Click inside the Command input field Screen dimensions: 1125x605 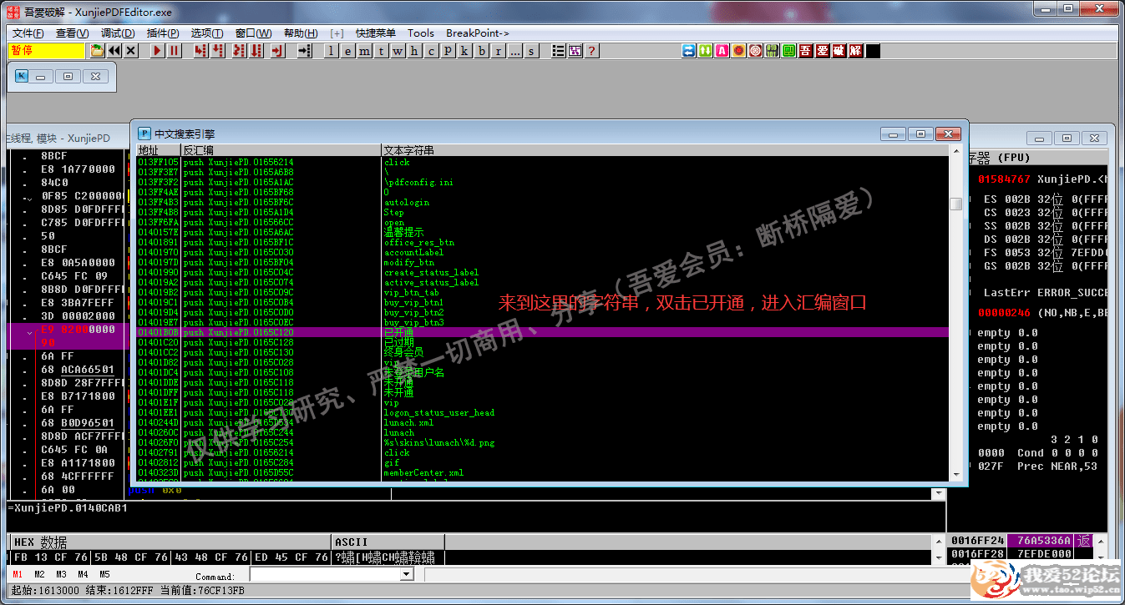coord(326,575)
